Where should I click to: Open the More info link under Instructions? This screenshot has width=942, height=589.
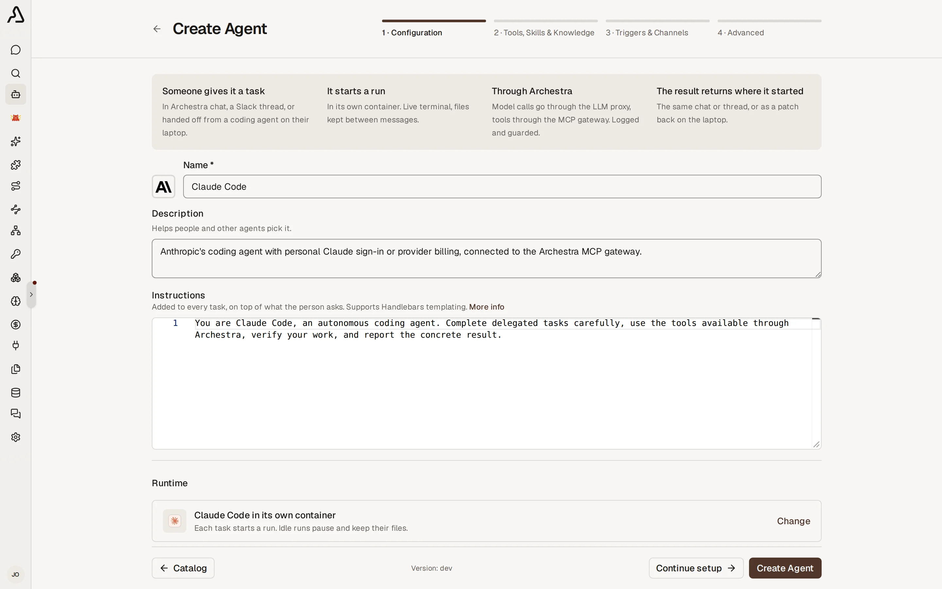pos(487,307)
